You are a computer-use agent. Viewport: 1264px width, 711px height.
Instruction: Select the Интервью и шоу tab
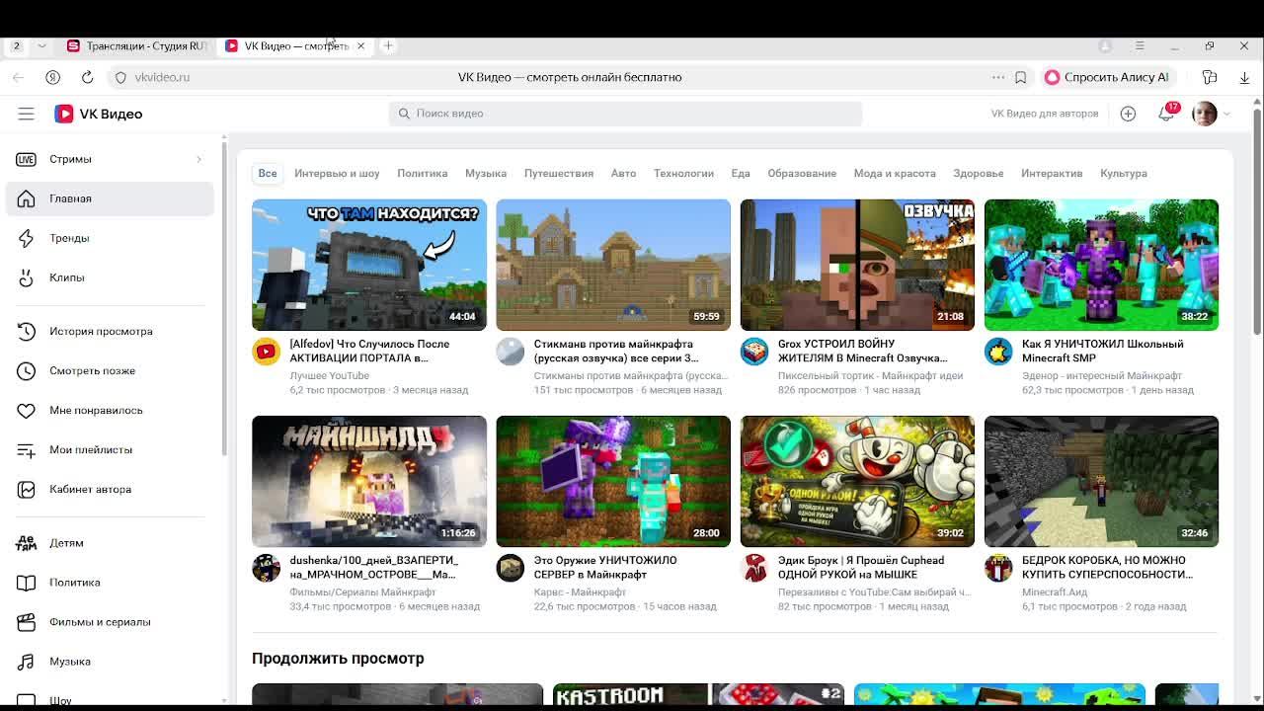click(337, 173)
